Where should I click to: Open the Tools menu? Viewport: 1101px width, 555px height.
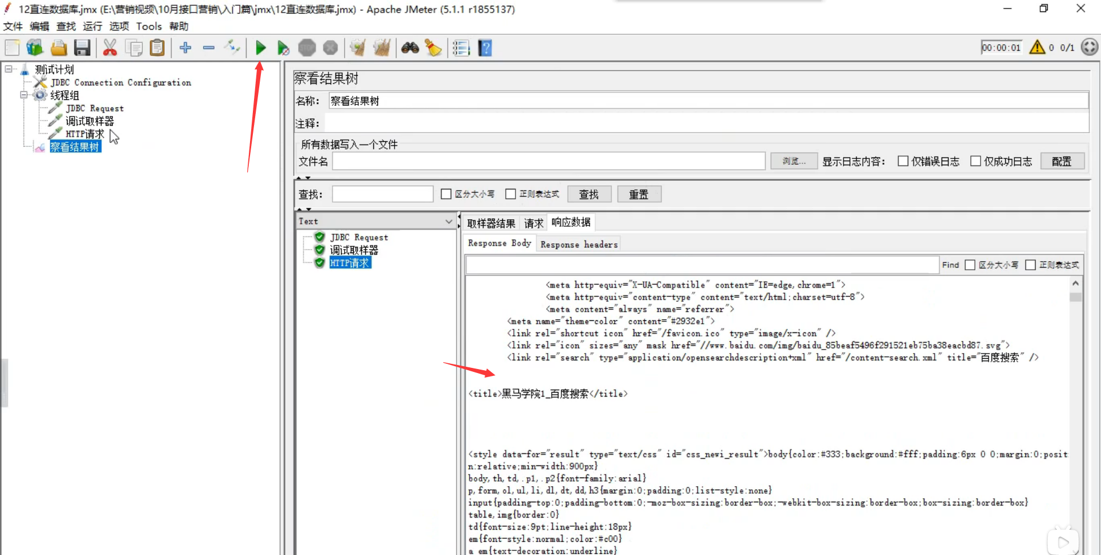[x=149, y=26]
